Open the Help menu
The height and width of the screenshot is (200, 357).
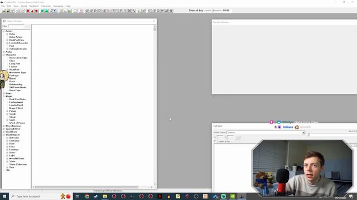[68, 6]
